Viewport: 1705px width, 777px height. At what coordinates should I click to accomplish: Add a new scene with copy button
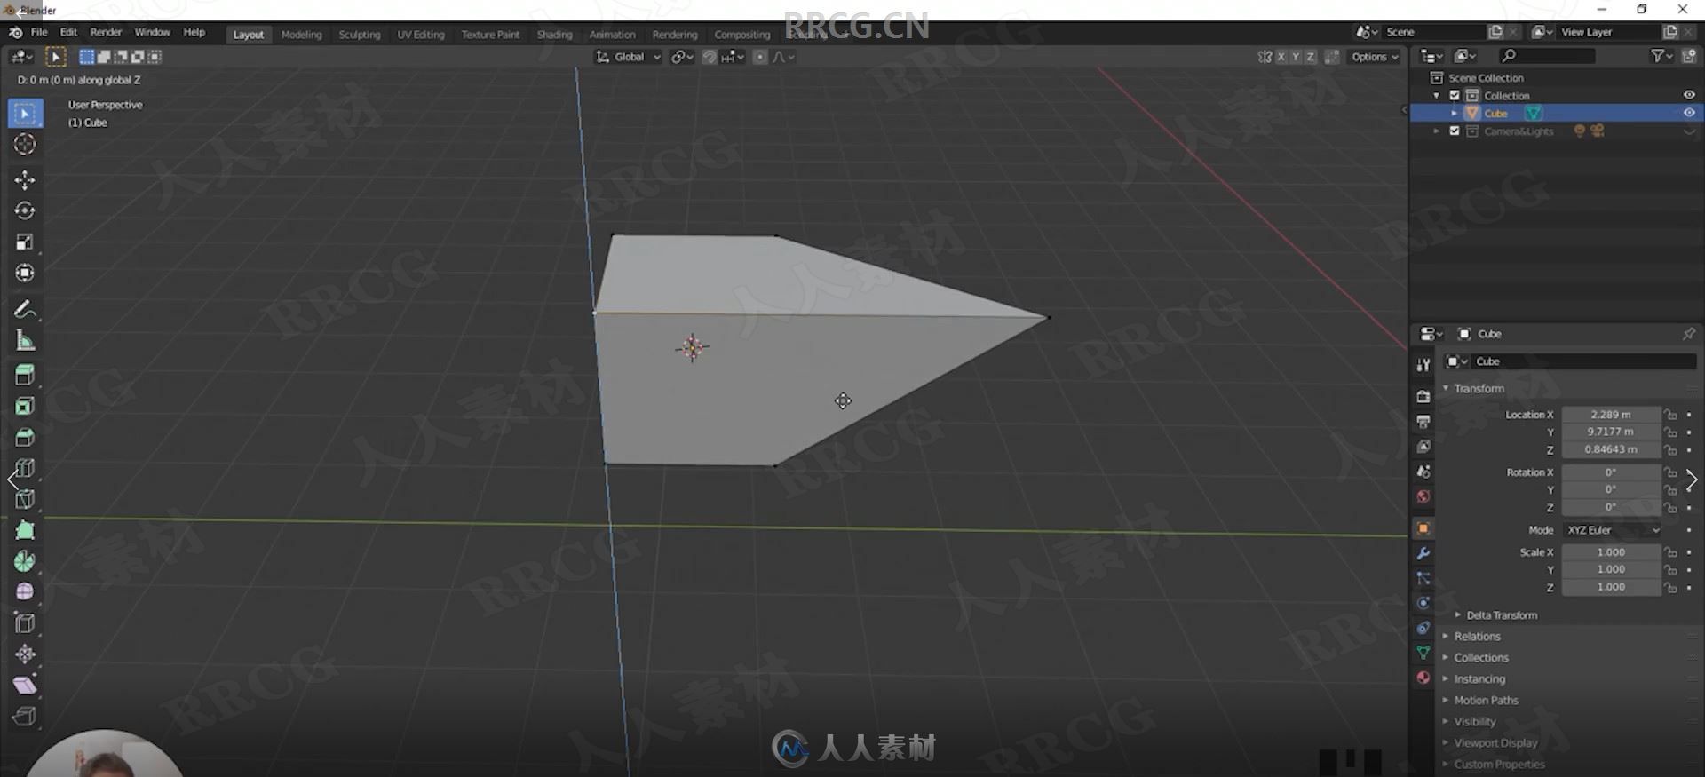tap(1495, 32)
